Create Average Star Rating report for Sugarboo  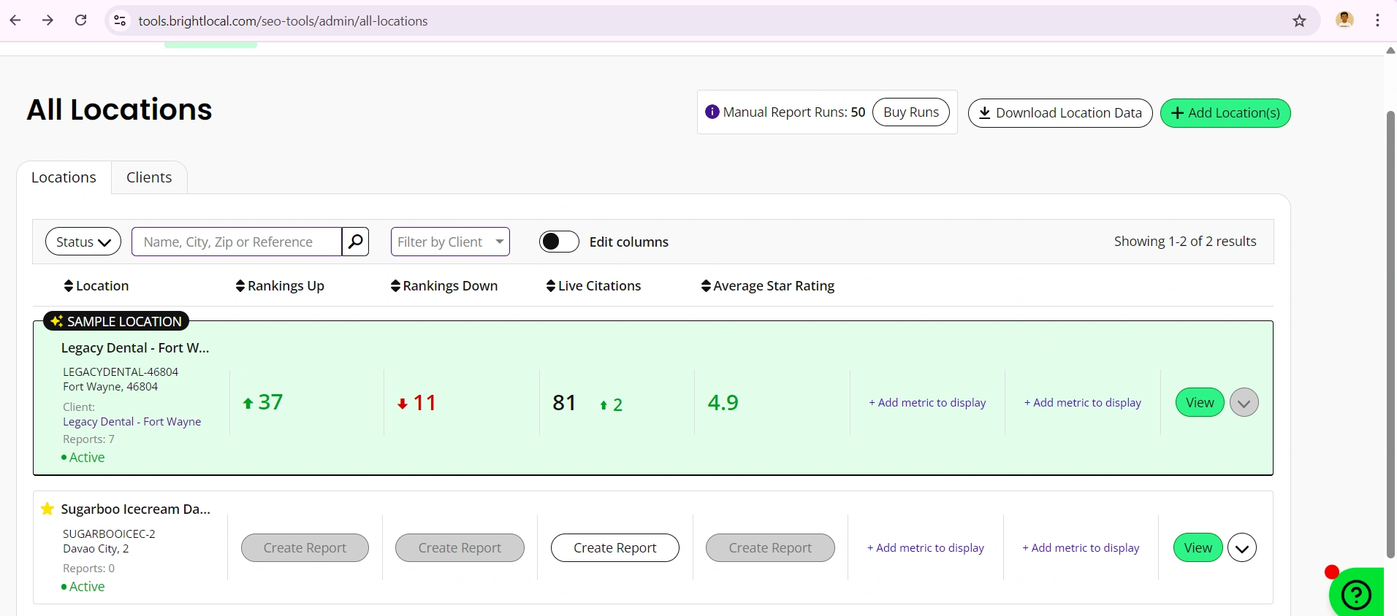[x=770, y=547]
